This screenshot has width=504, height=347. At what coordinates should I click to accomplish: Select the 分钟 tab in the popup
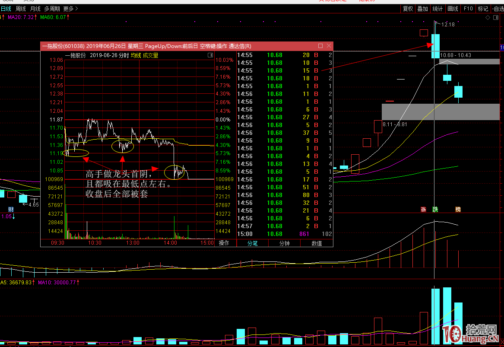click(x=284, y=243)
